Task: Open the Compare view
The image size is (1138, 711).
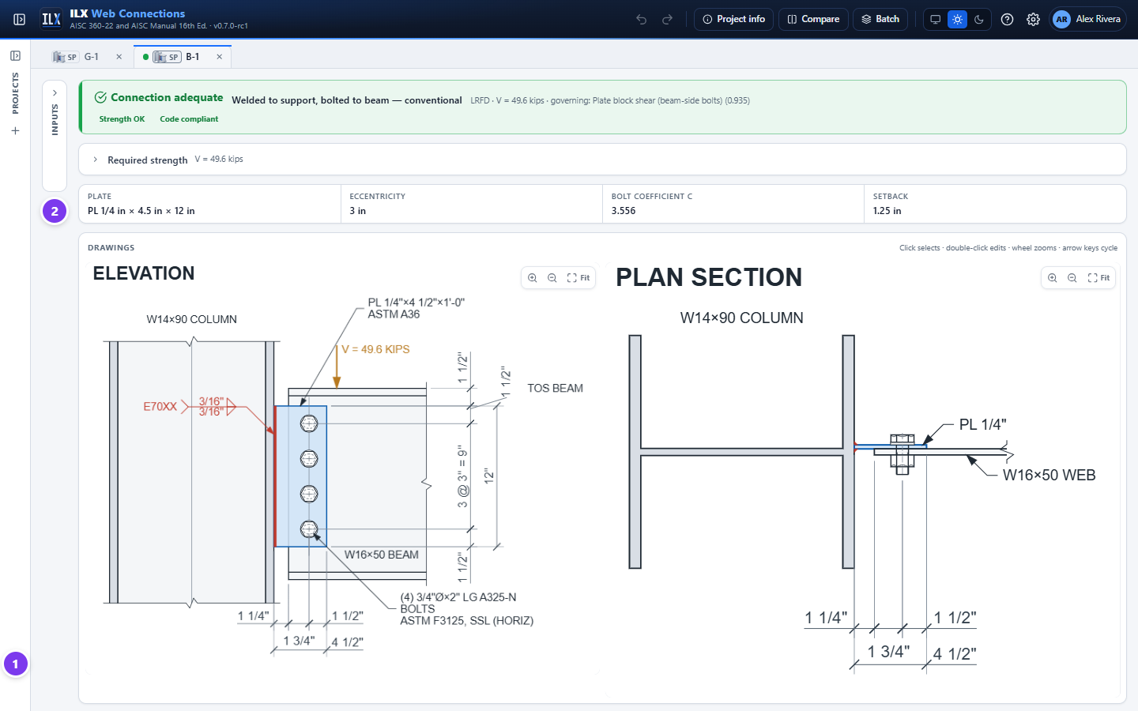Action: [813, 19]
